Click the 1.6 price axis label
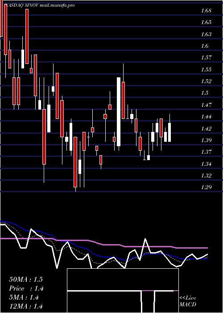This screenshot has width=223, height=313. click(x=205, y=46)
